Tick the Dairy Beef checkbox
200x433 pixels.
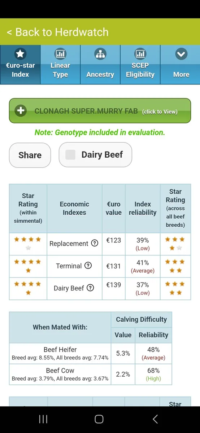click(x=70, y=155)
